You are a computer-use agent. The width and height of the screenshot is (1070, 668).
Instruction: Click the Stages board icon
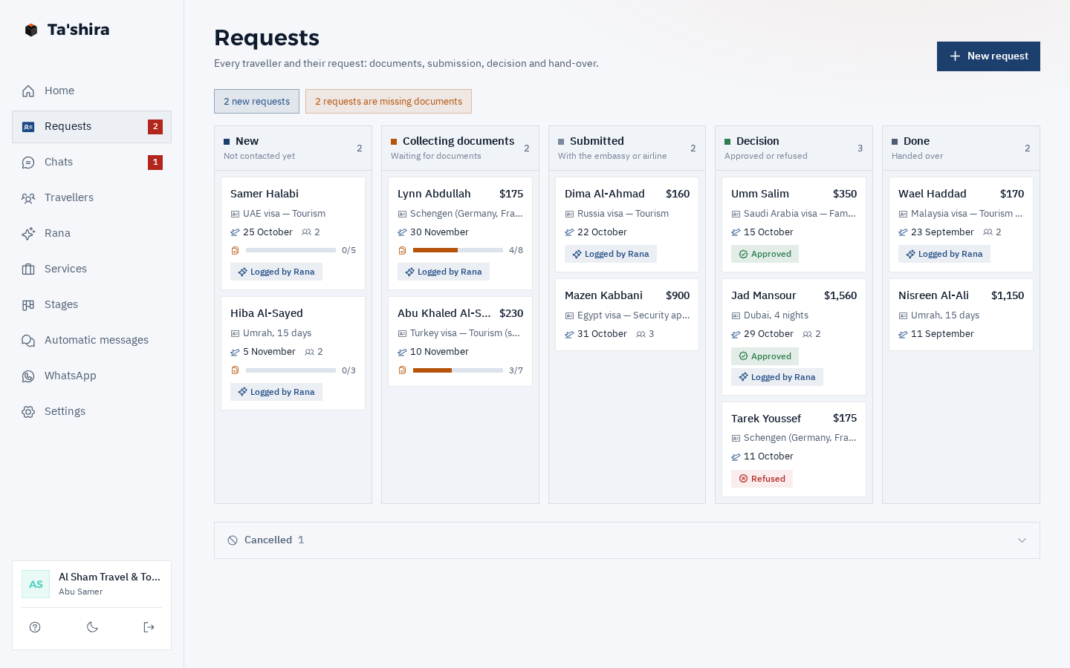28,305
